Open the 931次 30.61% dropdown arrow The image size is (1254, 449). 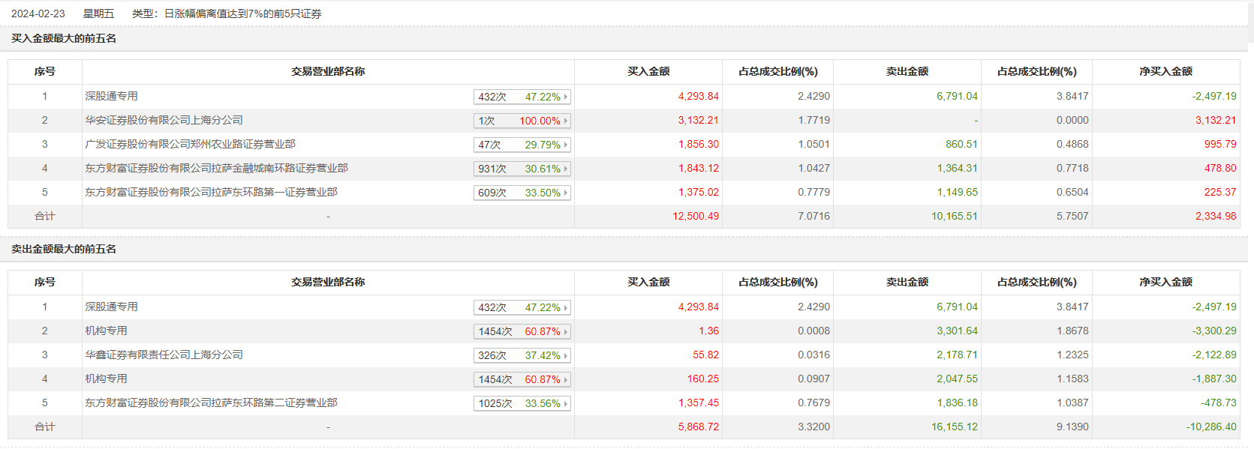coord(566,169)
